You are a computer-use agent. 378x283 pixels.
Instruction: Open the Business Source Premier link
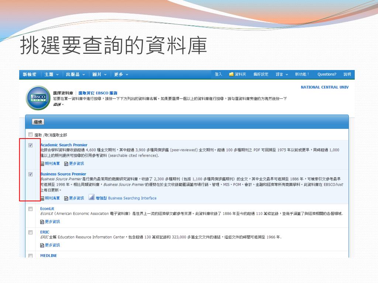[x=63, y=174]
